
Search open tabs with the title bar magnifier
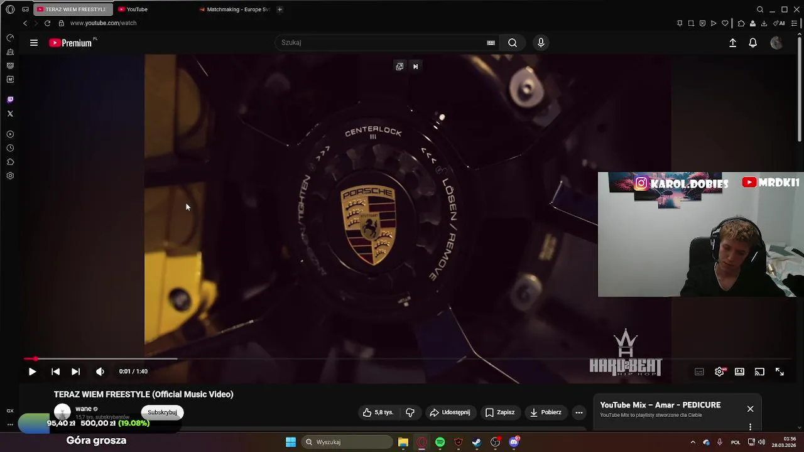pos(760,9)
